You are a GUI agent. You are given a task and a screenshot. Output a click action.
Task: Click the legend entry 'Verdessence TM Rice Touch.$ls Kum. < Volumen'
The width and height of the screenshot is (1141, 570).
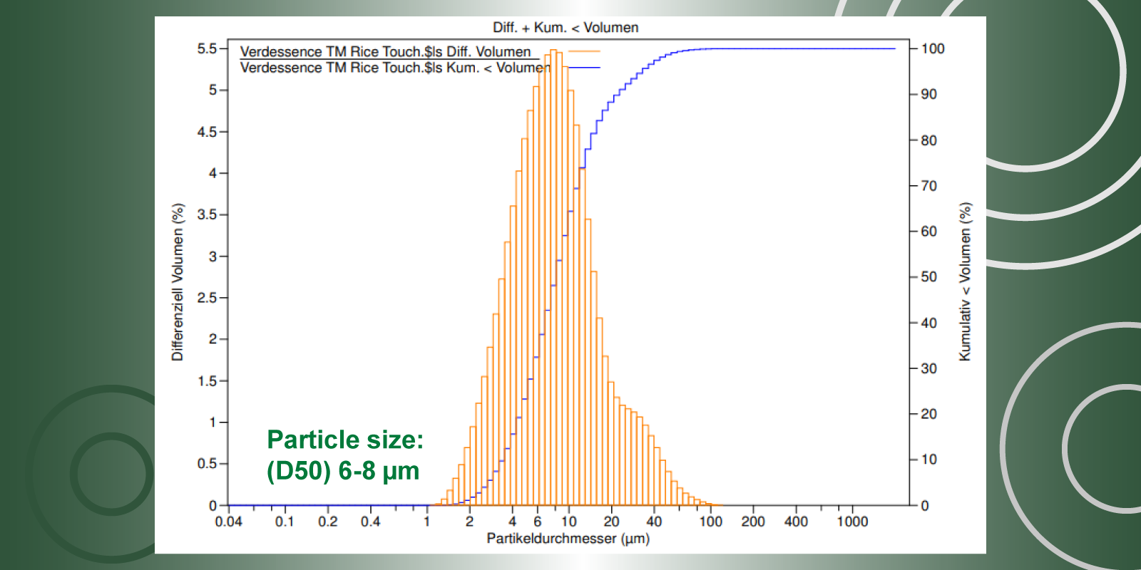click(x=395, y=68)
